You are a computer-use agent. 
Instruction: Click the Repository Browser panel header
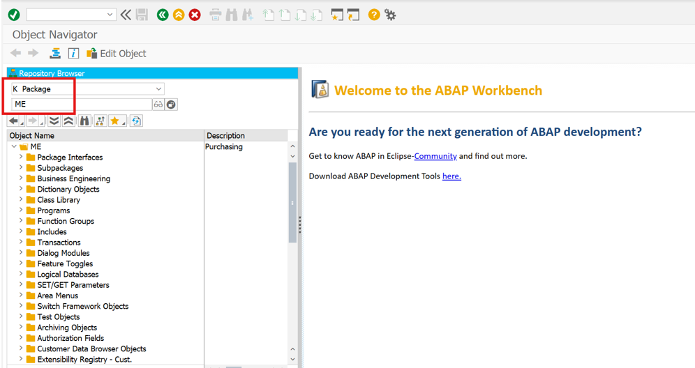153,73
